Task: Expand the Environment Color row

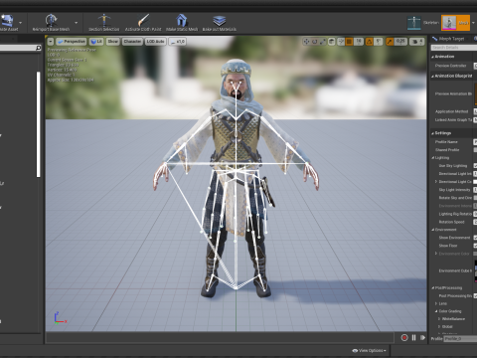Action: tap(436, 254)
